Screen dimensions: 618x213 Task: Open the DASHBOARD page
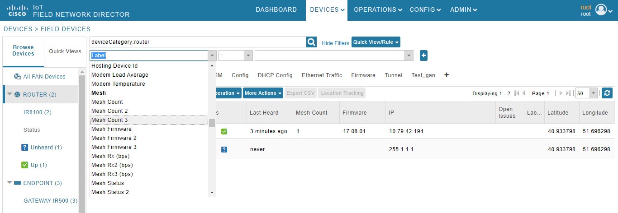tap(276, 10)
